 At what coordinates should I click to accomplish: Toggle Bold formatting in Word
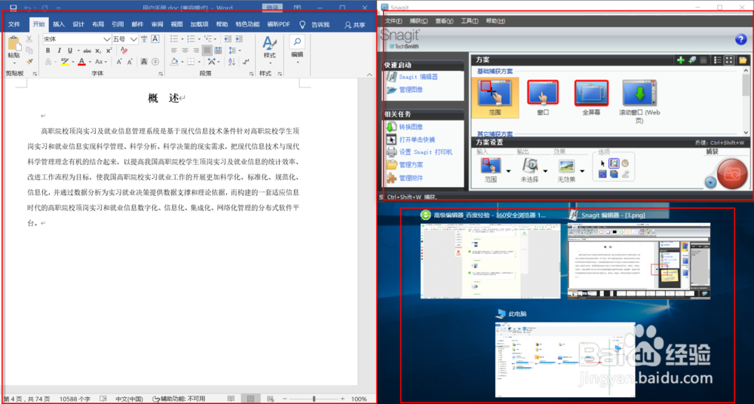[x=48, y=50]
